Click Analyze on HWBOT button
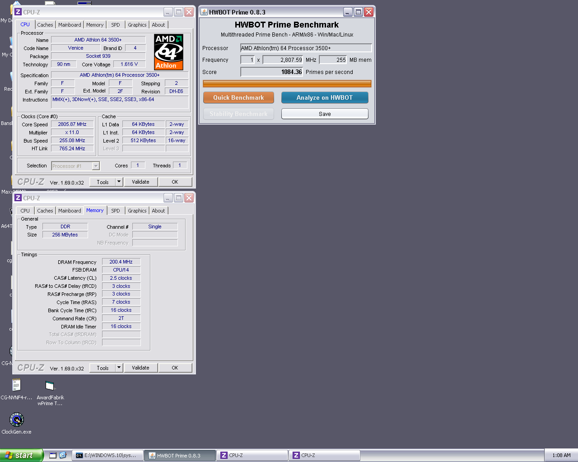 tap(325, 97)
